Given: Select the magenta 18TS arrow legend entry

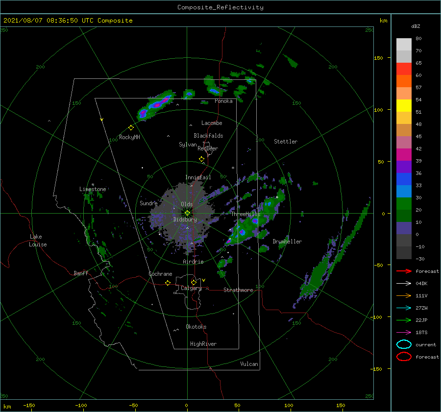Looking at the screenshot, I should point(404,333).
